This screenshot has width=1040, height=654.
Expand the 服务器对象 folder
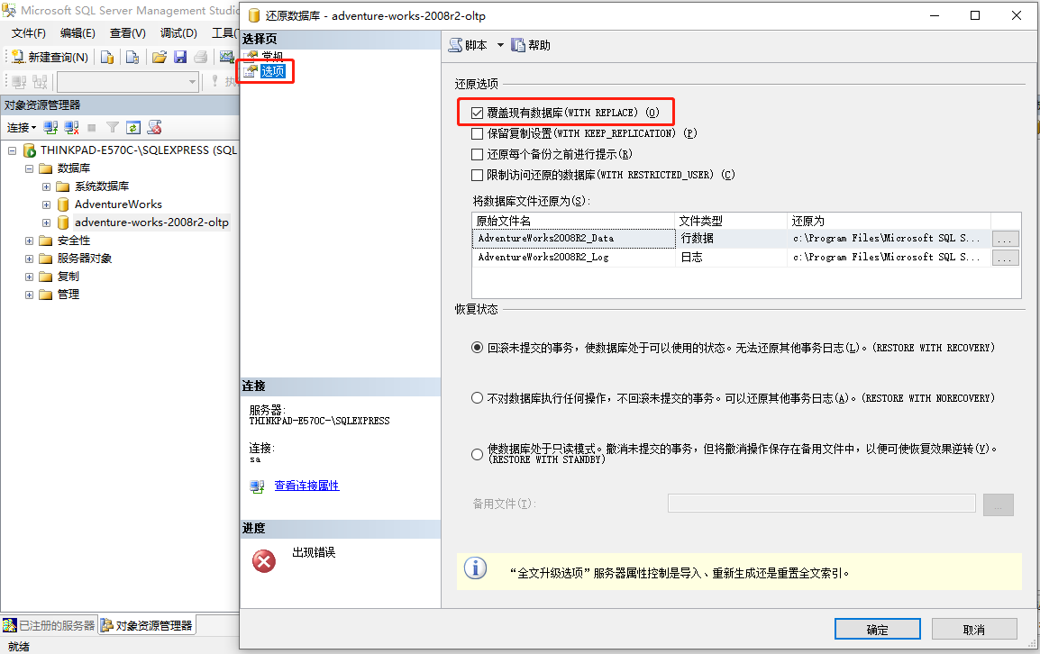tap(29, 258)
